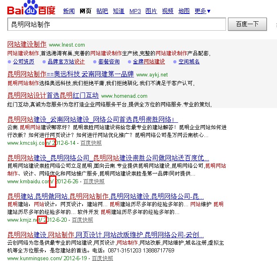Open the 品牌官方站设计 sublink
The height and width of the screenshot is (261, 277).
coord(66,62)
